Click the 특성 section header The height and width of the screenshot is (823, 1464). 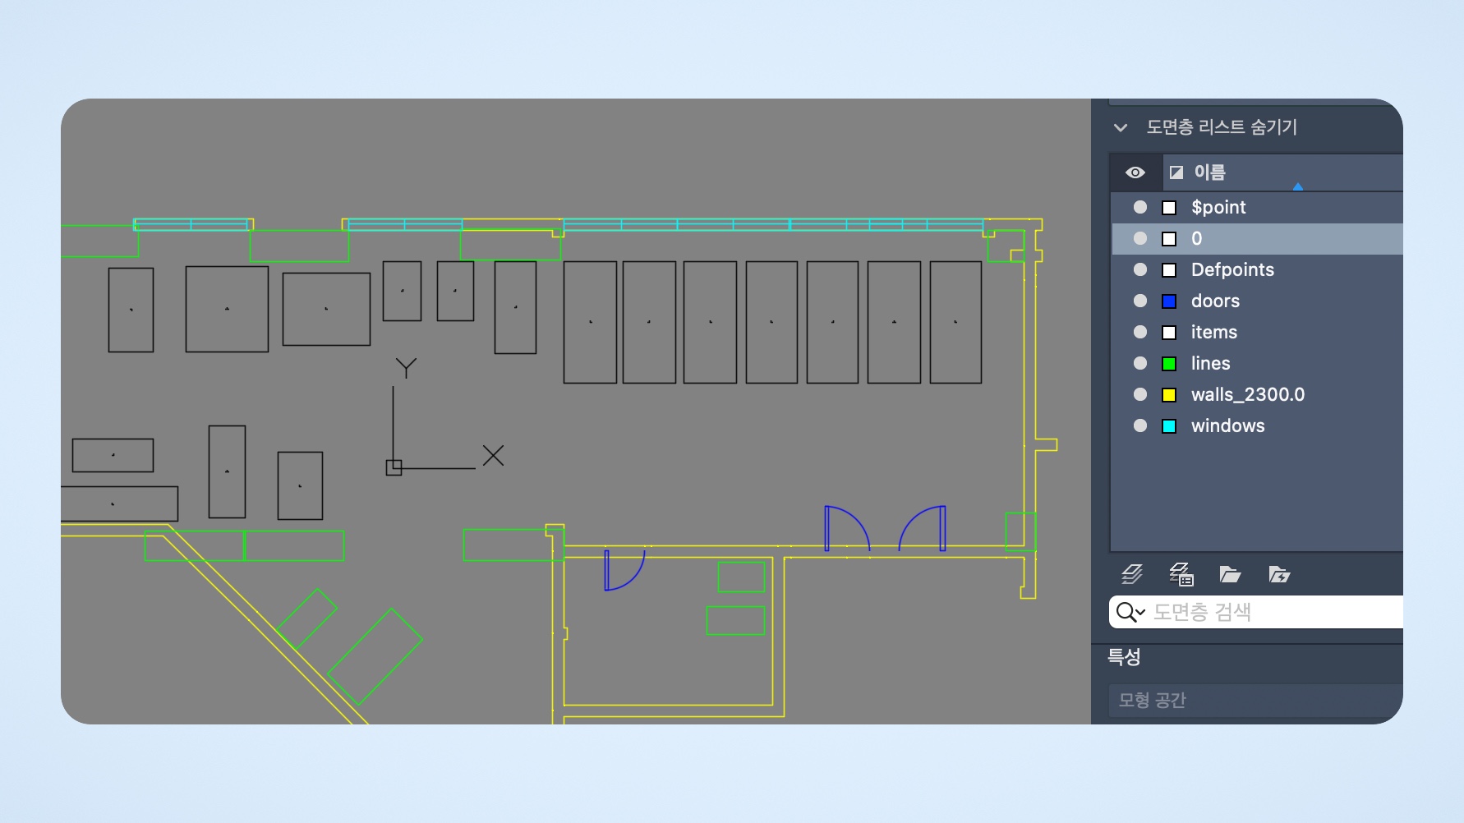(x=1124, y=656)
